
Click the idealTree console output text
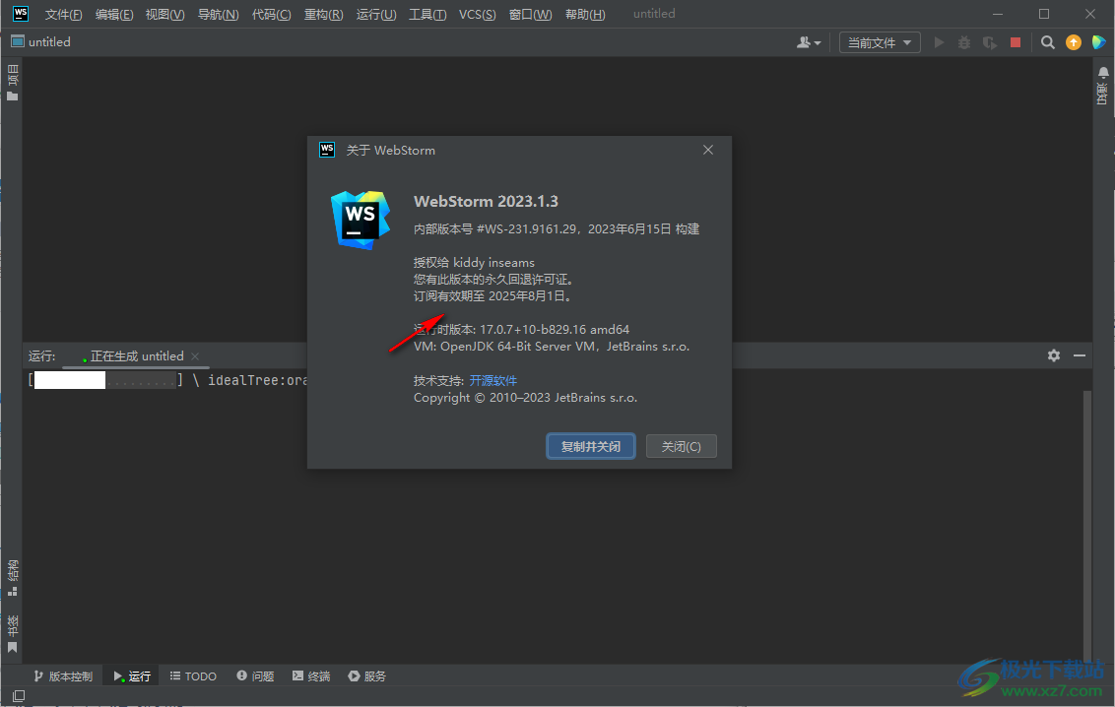(x=257, y=380)
